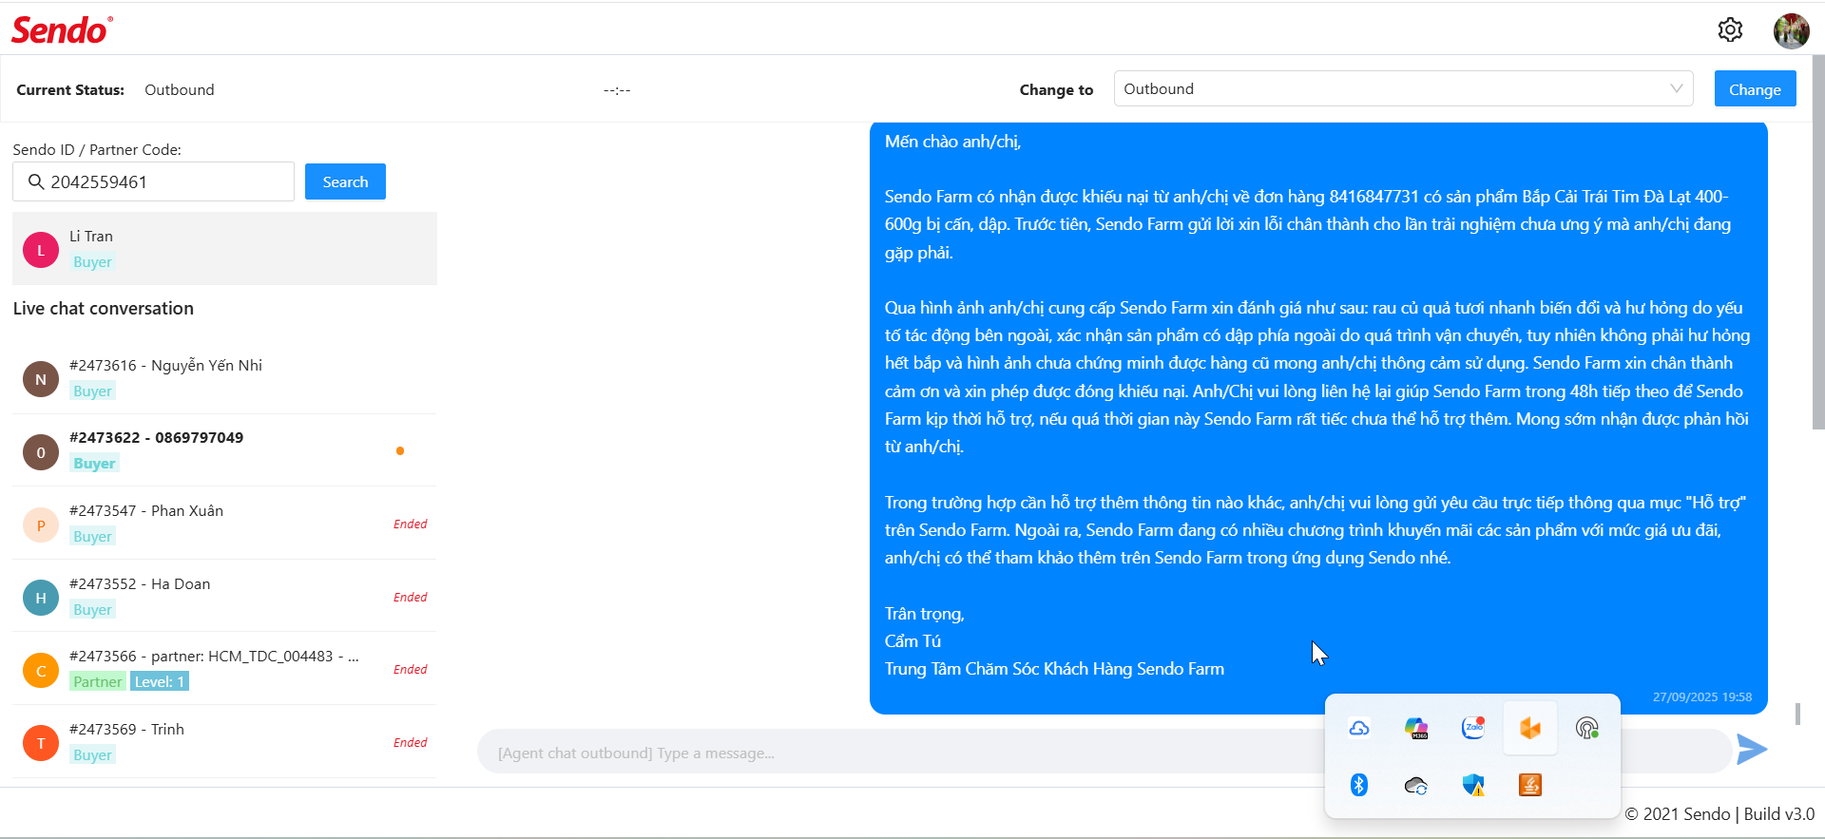
Task: Open the Java coffee cup tray icon
Action: pos(1530,785)
